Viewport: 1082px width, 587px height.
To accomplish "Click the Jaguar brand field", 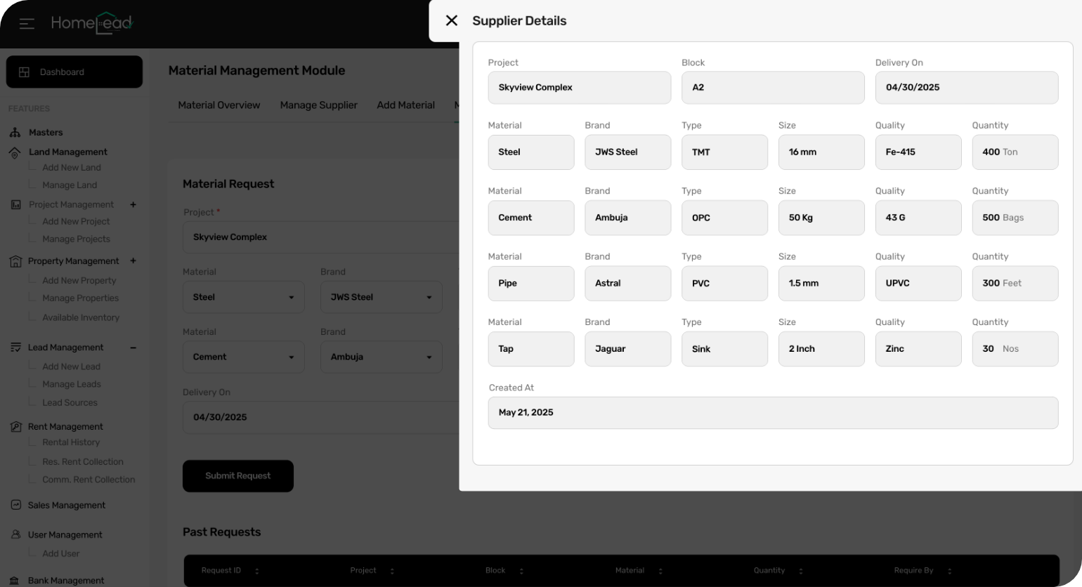I will [x=628, y=349].
